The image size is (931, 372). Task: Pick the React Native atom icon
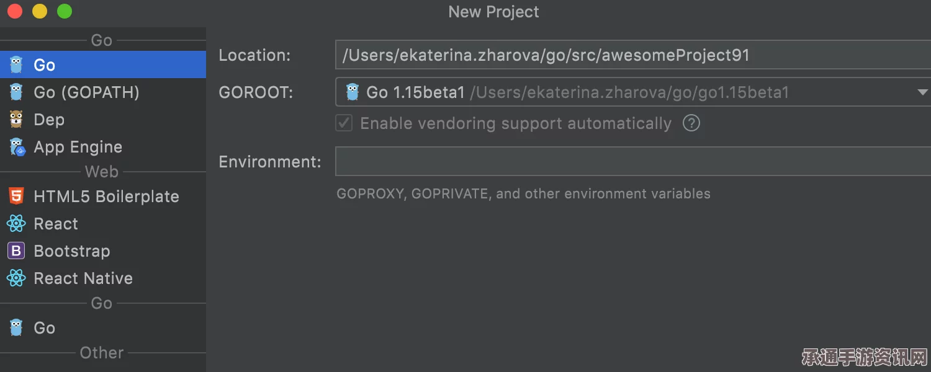coord(16,278)
